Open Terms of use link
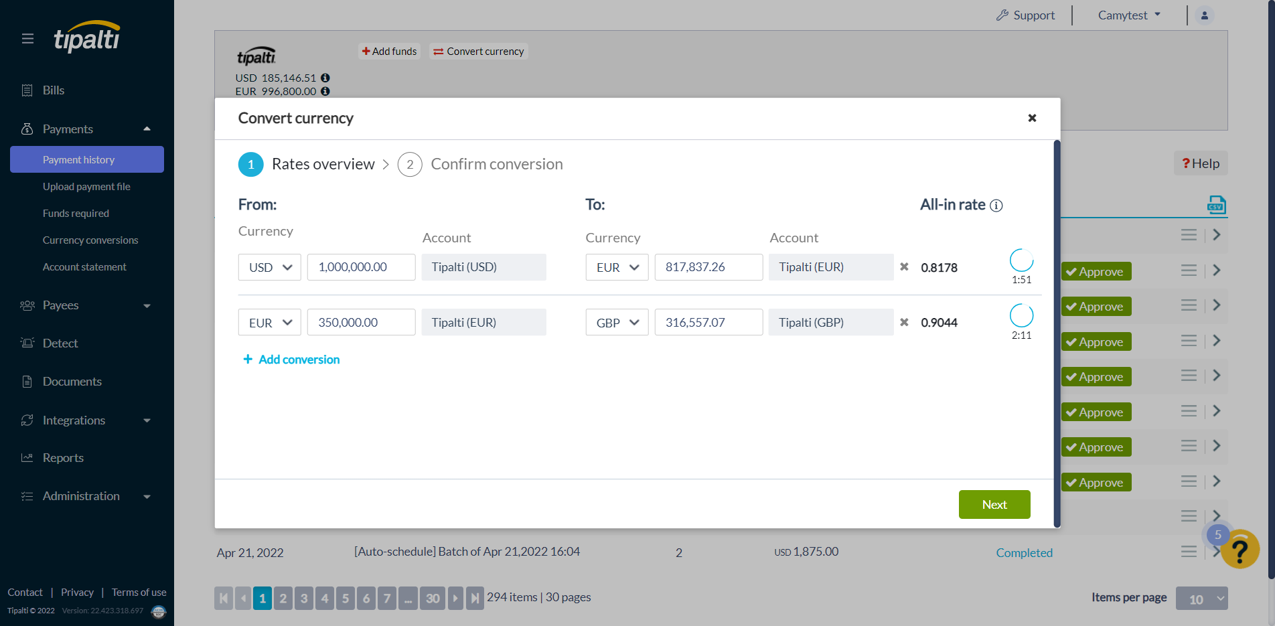 pos(139,593)
